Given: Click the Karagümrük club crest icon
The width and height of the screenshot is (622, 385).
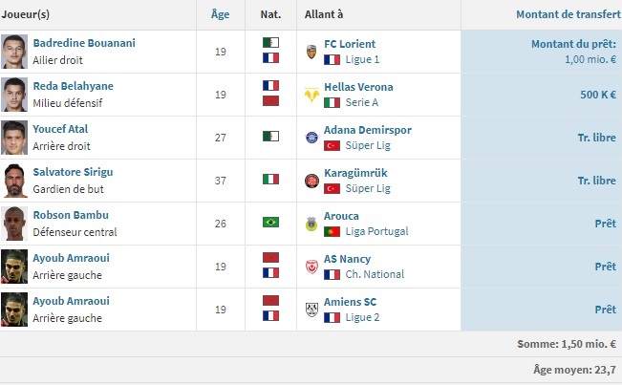Looking at the screenshot, I should 311,181.
